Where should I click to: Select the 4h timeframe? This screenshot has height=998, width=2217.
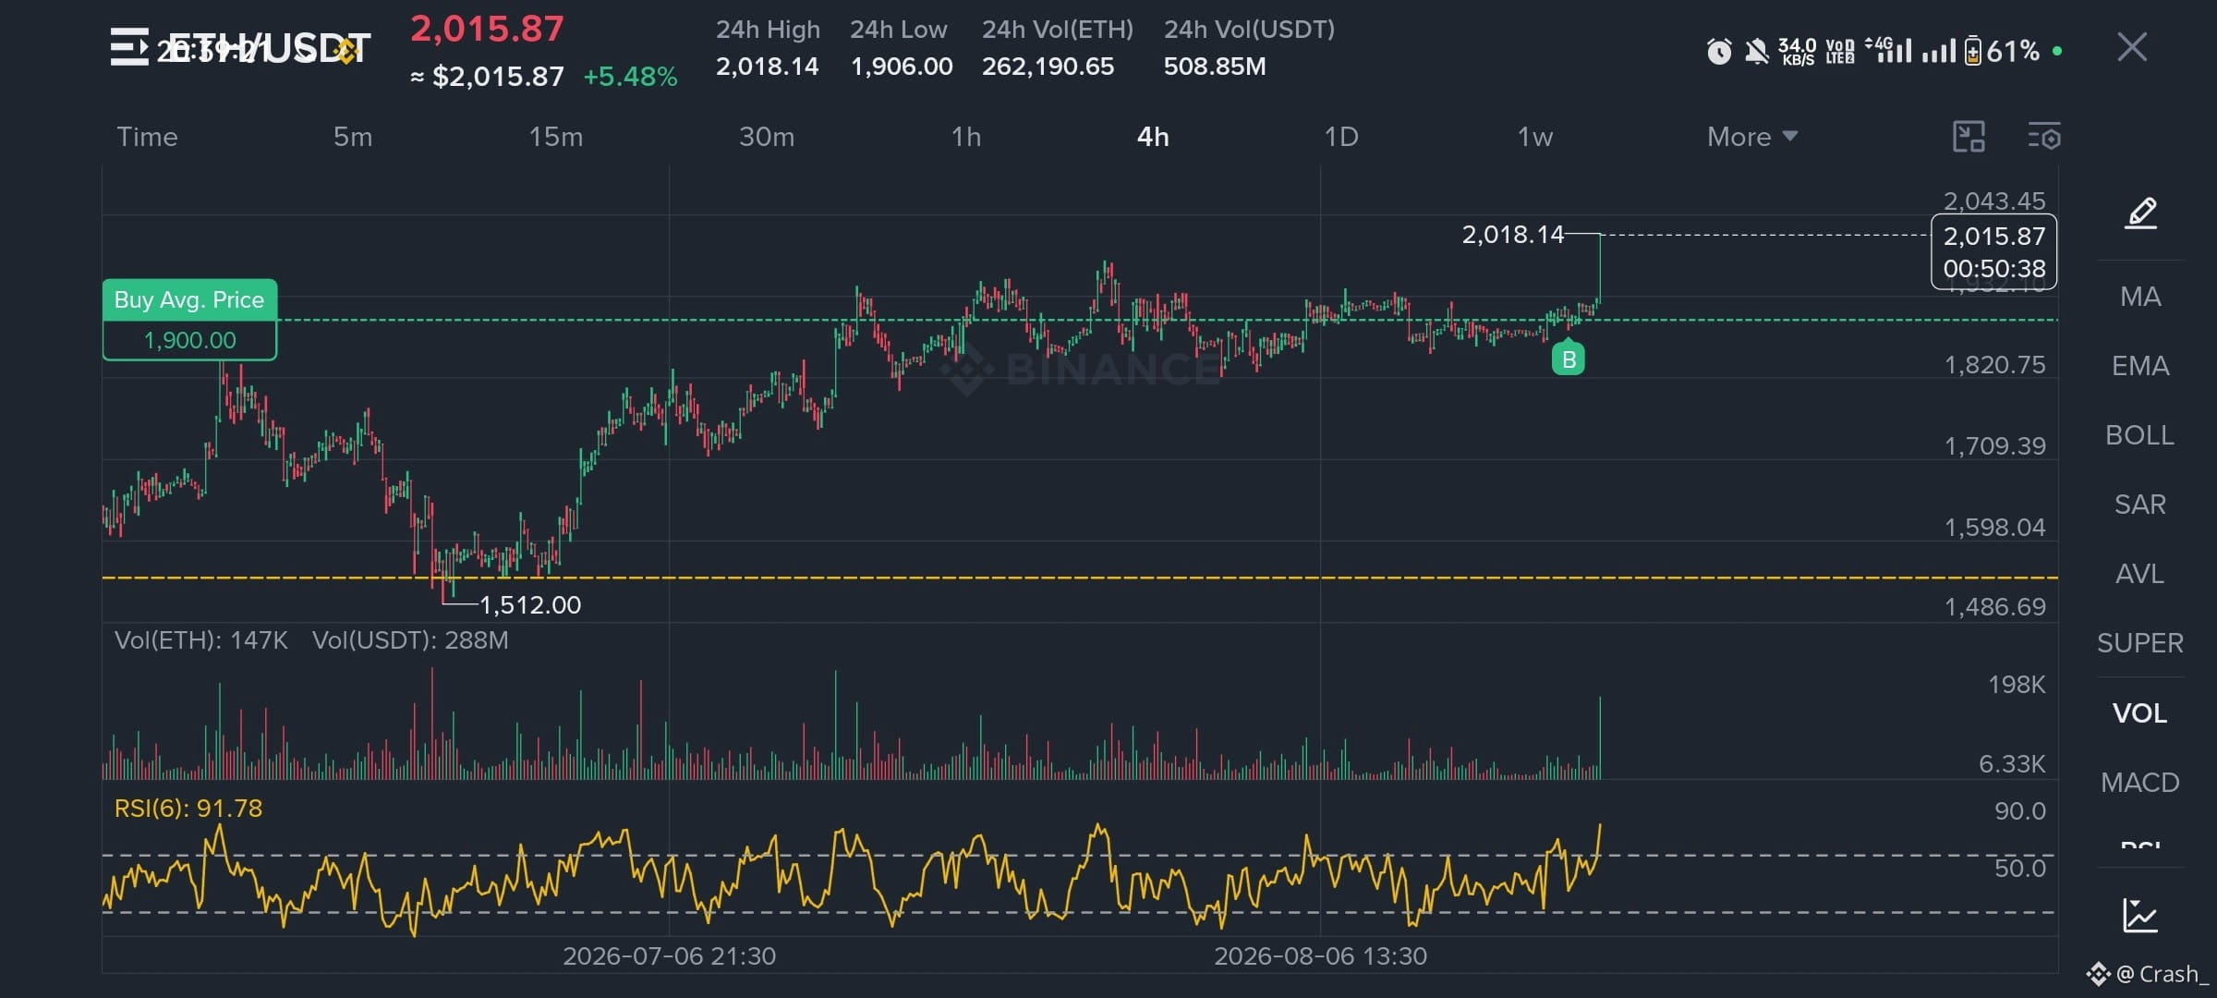pyautogui.click(x=1153, y=137)
